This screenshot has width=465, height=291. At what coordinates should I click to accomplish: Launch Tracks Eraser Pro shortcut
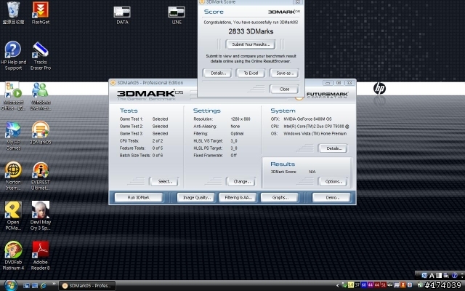click(41, 56)
